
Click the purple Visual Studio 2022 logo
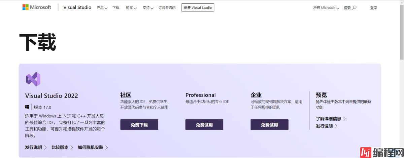(33, 79)
